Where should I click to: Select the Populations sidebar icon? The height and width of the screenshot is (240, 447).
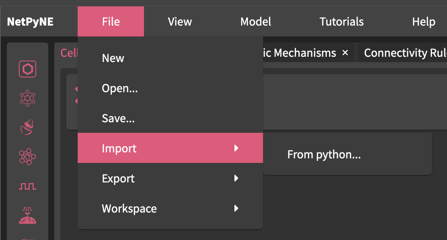(x=28, y=98)
